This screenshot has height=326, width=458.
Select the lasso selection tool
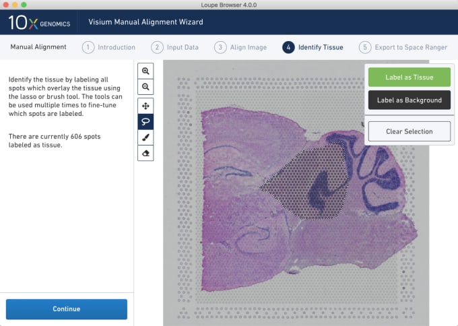pyautogui.click(x=145, y=121)
